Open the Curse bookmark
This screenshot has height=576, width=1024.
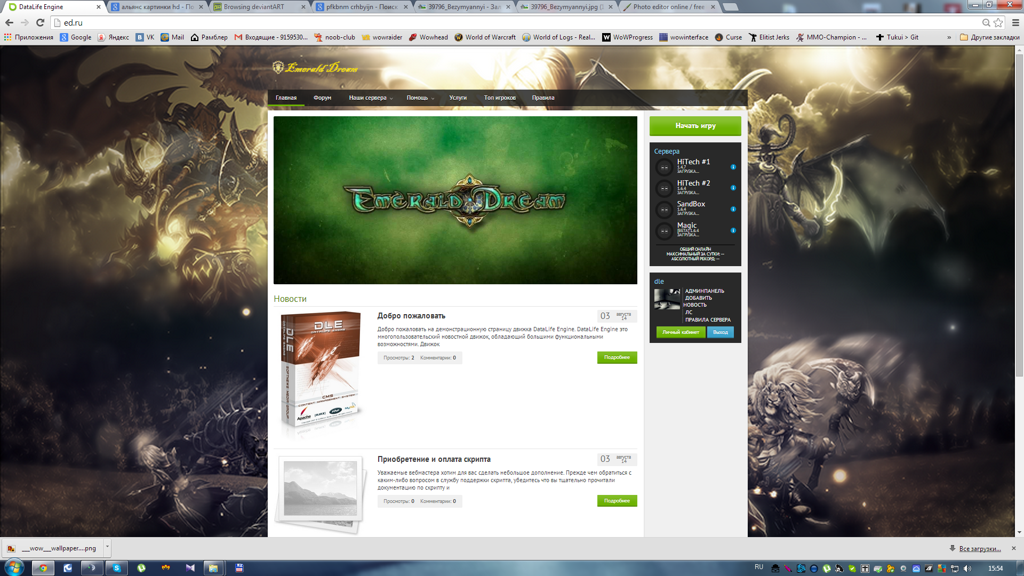[x=729, y=37]
